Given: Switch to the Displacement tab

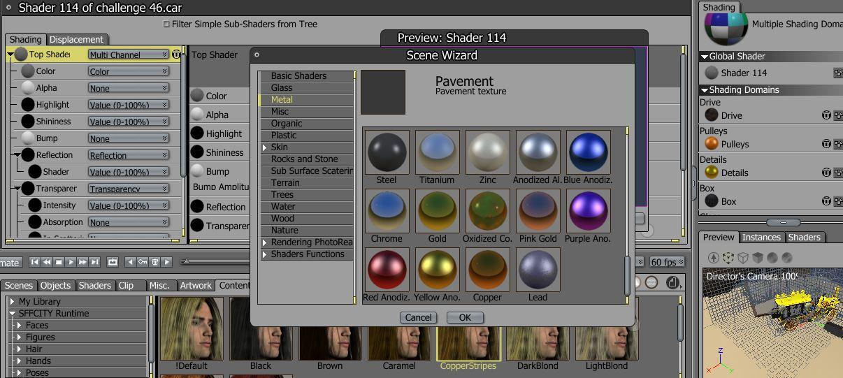Looking at the screenshot, I should (x=76, y=39).
